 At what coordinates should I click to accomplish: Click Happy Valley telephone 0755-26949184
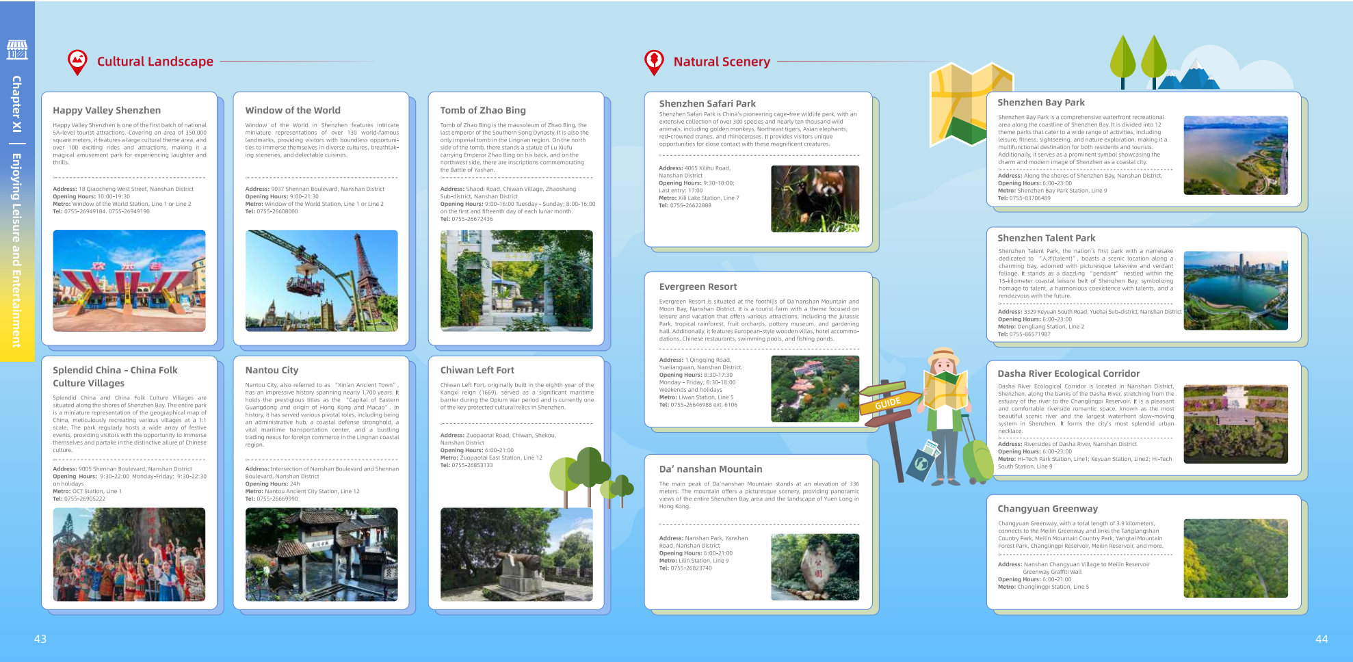101,211
